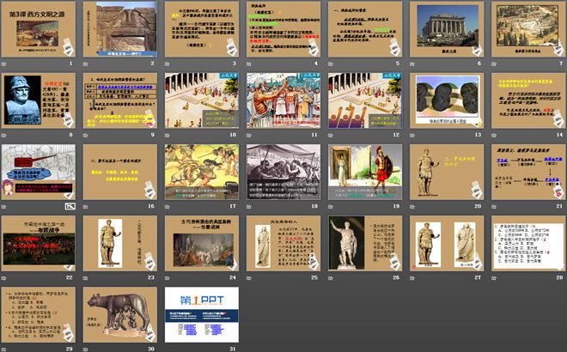This screenshot has height=352, width=567.
Task: Click the animation star icon under slide 25
Action: coord(249,277)
